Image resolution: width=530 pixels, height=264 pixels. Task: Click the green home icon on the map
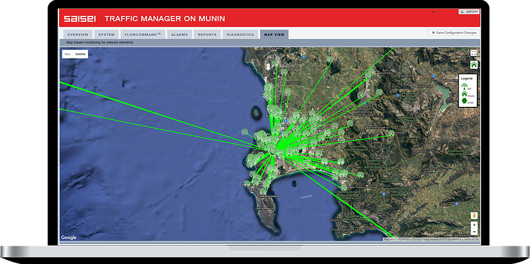click(473, 65)
